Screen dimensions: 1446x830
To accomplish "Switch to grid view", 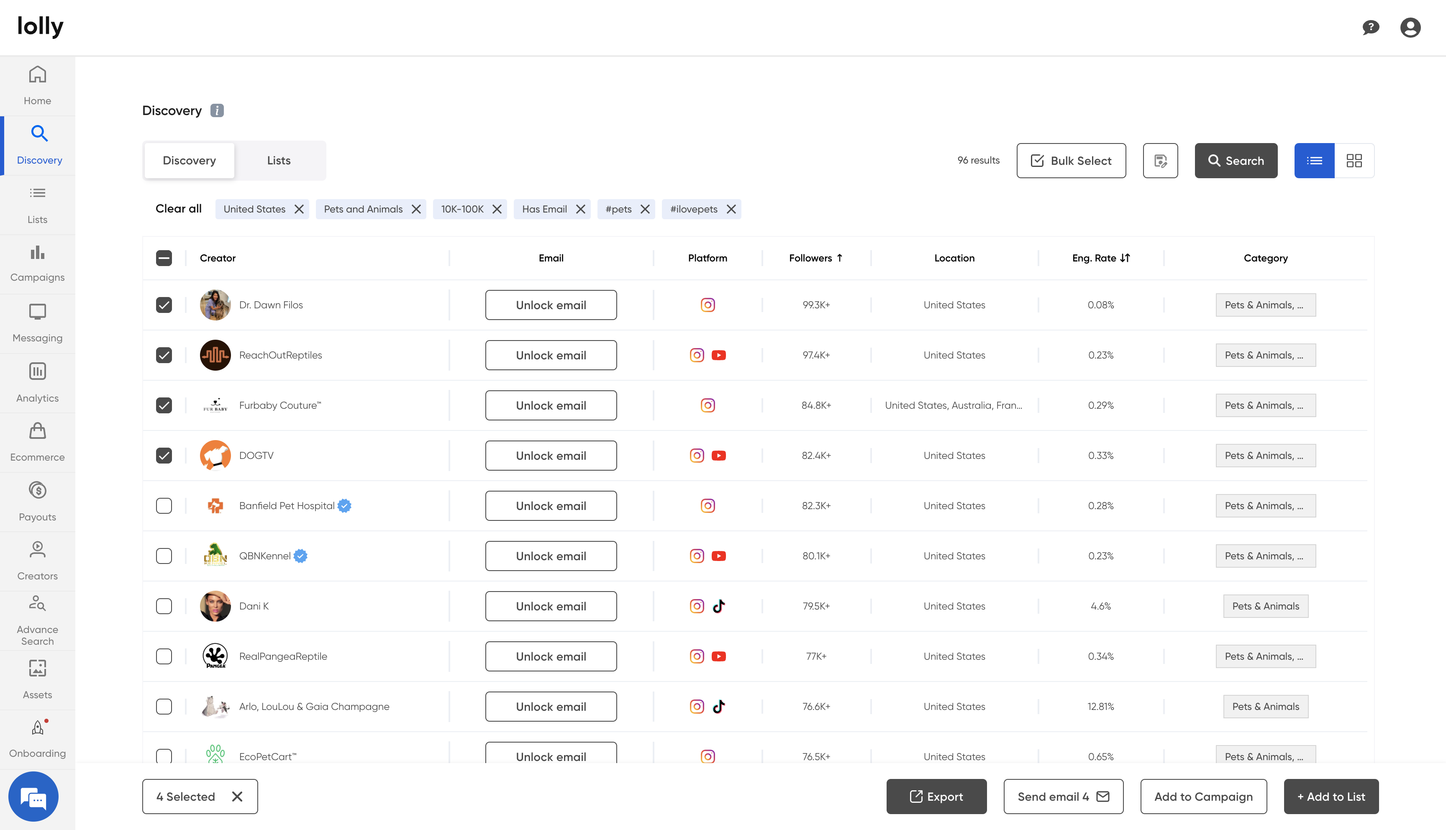I will point(1354,161).
